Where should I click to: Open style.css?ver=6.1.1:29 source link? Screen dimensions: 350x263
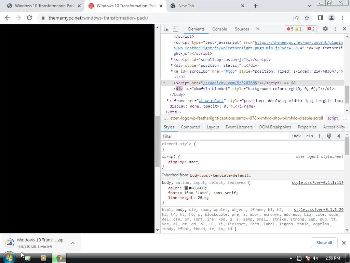[319, 210]
